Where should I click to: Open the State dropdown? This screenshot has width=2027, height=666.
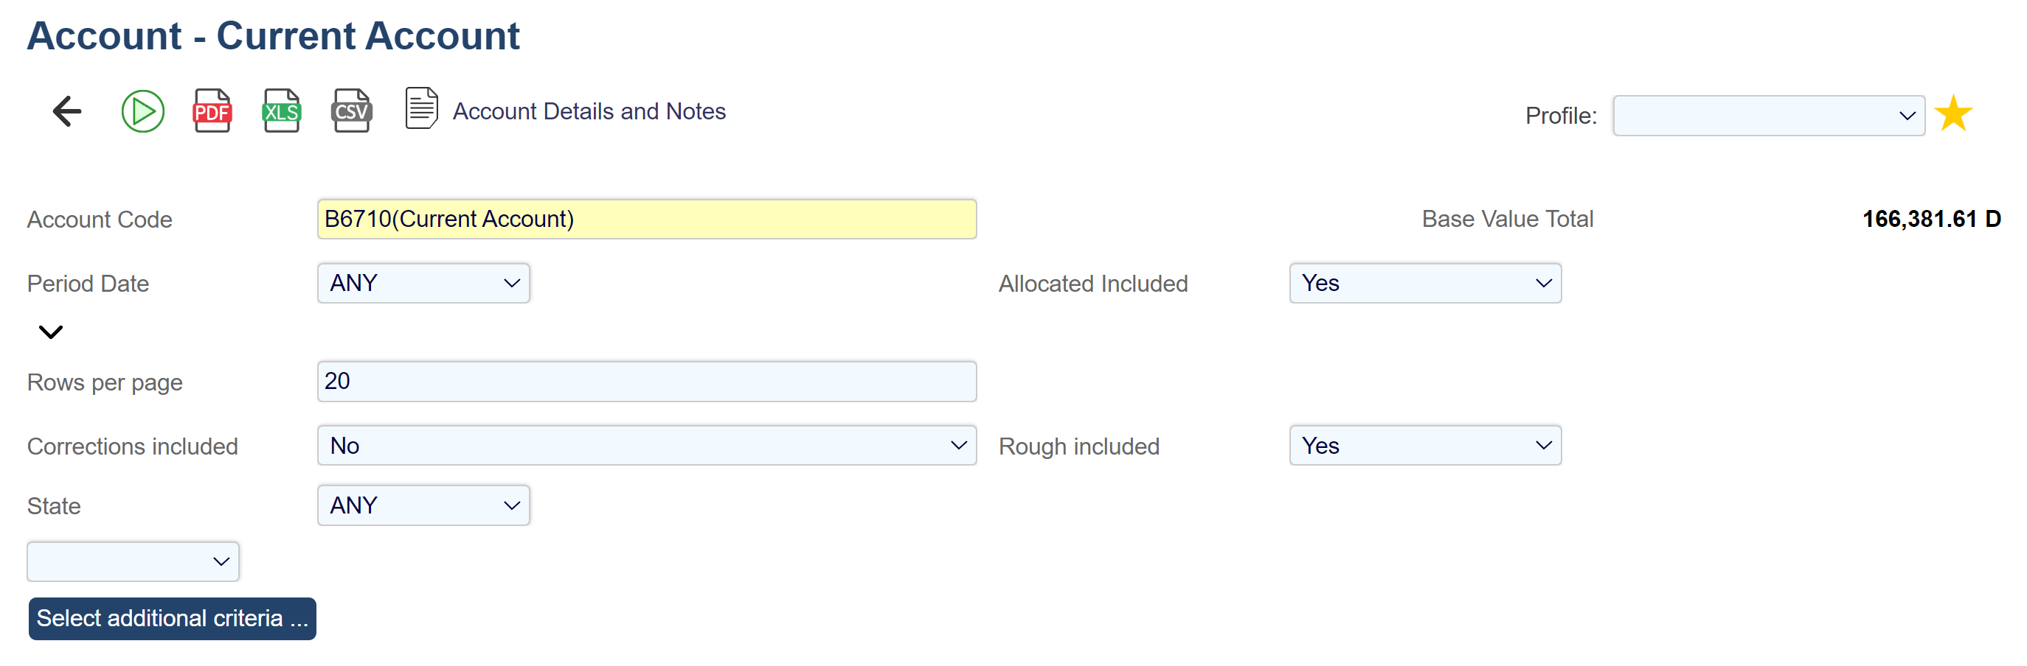423,505
